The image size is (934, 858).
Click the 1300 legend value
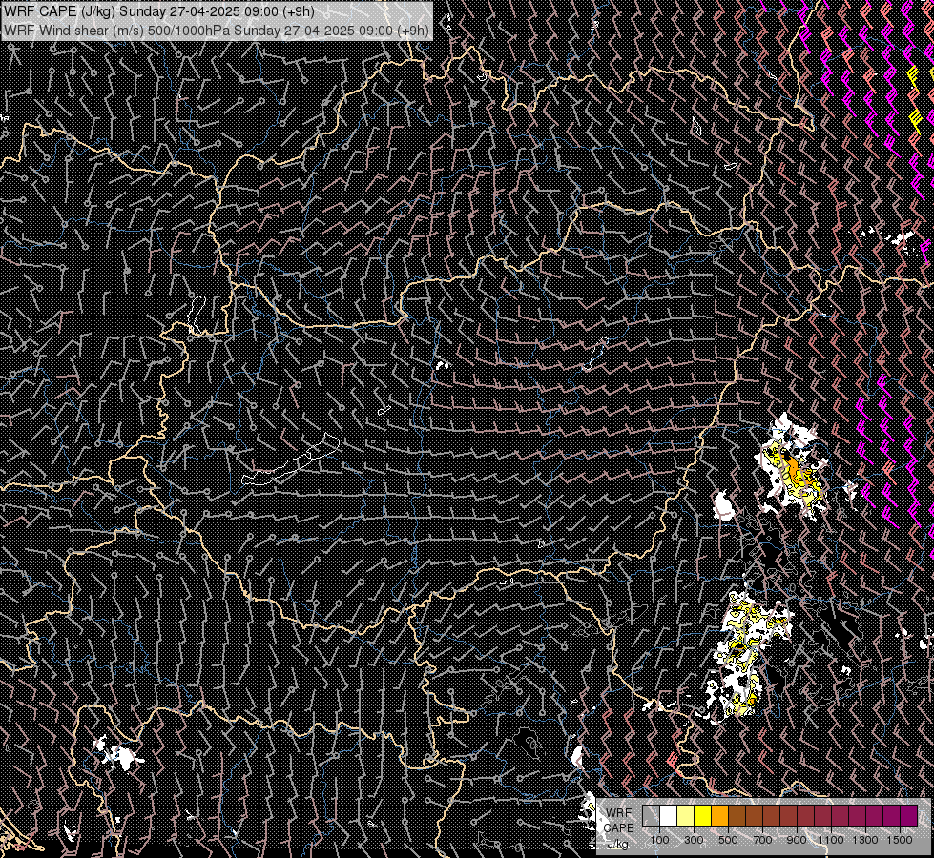(865, 840)
